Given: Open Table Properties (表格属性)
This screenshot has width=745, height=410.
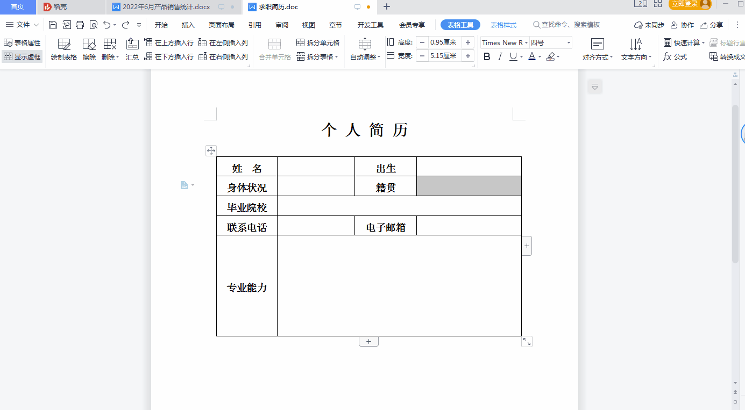Looking at the screenshot, I should (22, 42).
